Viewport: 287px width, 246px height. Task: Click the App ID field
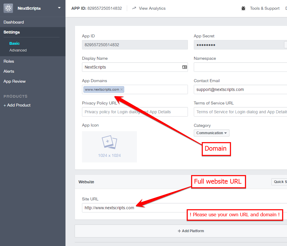[x=135, y=45]
